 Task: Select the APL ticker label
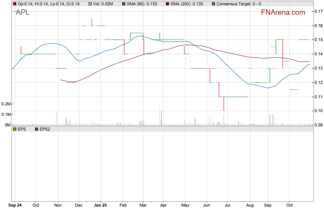[22, 12]
